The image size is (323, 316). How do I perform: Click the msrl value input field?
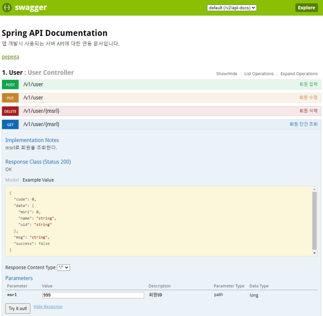pos(93,295)
